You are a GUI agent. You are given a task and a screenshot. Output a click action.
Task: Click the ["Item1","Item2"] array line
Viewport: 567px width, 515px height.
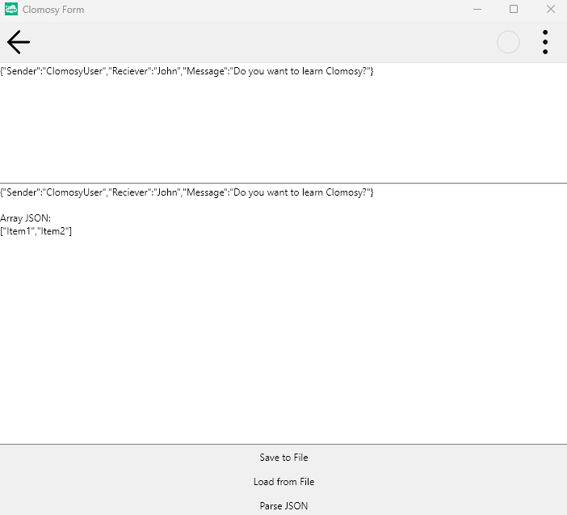[36, 231]
